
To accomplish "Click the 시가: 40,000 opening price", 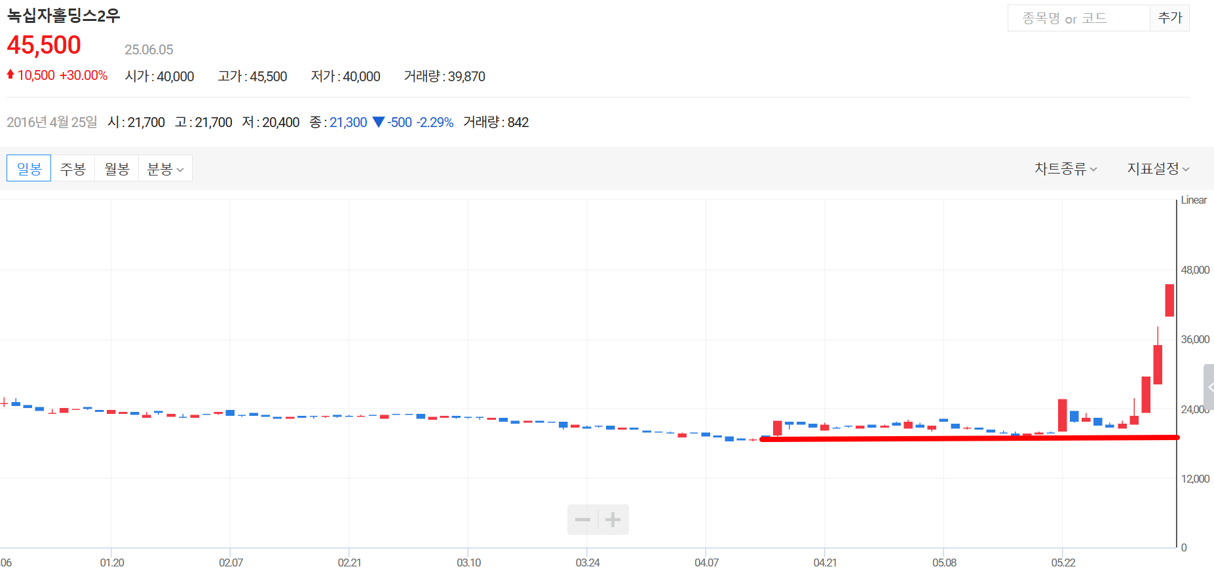I will pos(159,76).
